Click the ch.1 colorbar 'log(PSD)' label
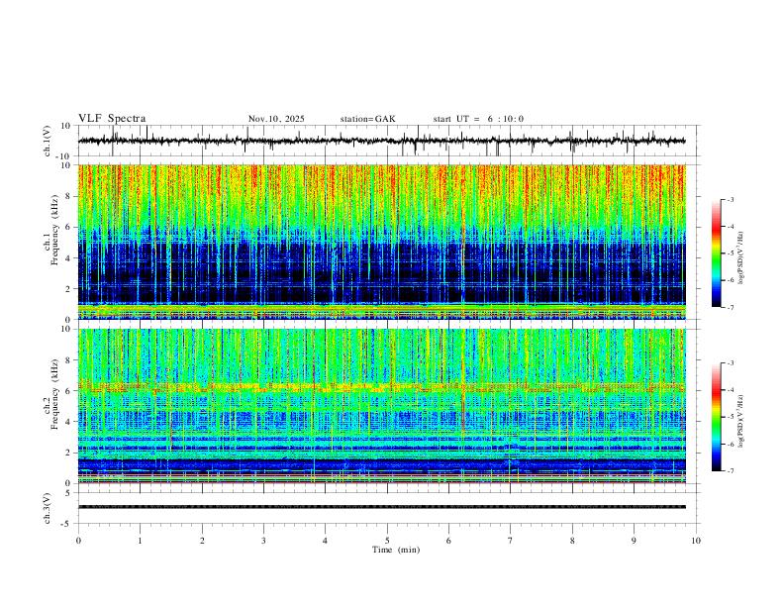Screen dimensions: 784x606 click(741, 257)
